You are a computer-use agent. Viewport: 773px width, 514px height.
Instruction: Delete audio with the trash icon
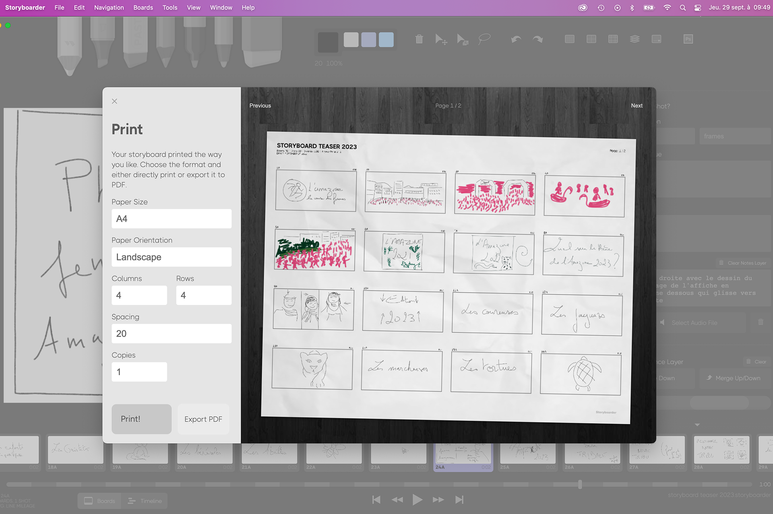pos(761,322)
